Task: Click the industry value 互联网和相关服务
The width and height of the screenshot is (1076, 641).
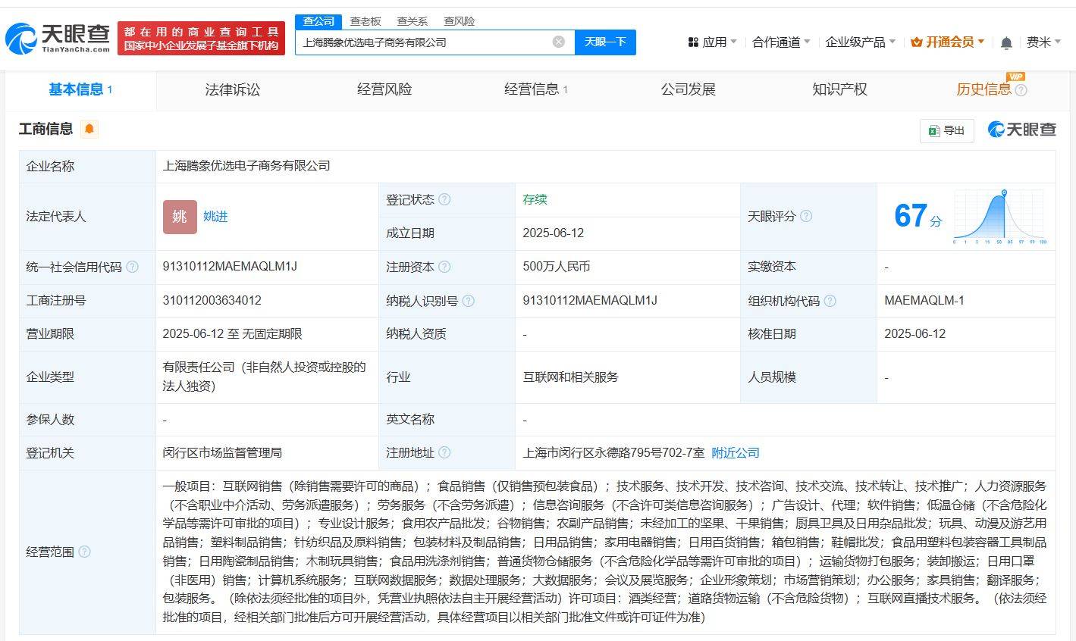Action: click(570, 377)
